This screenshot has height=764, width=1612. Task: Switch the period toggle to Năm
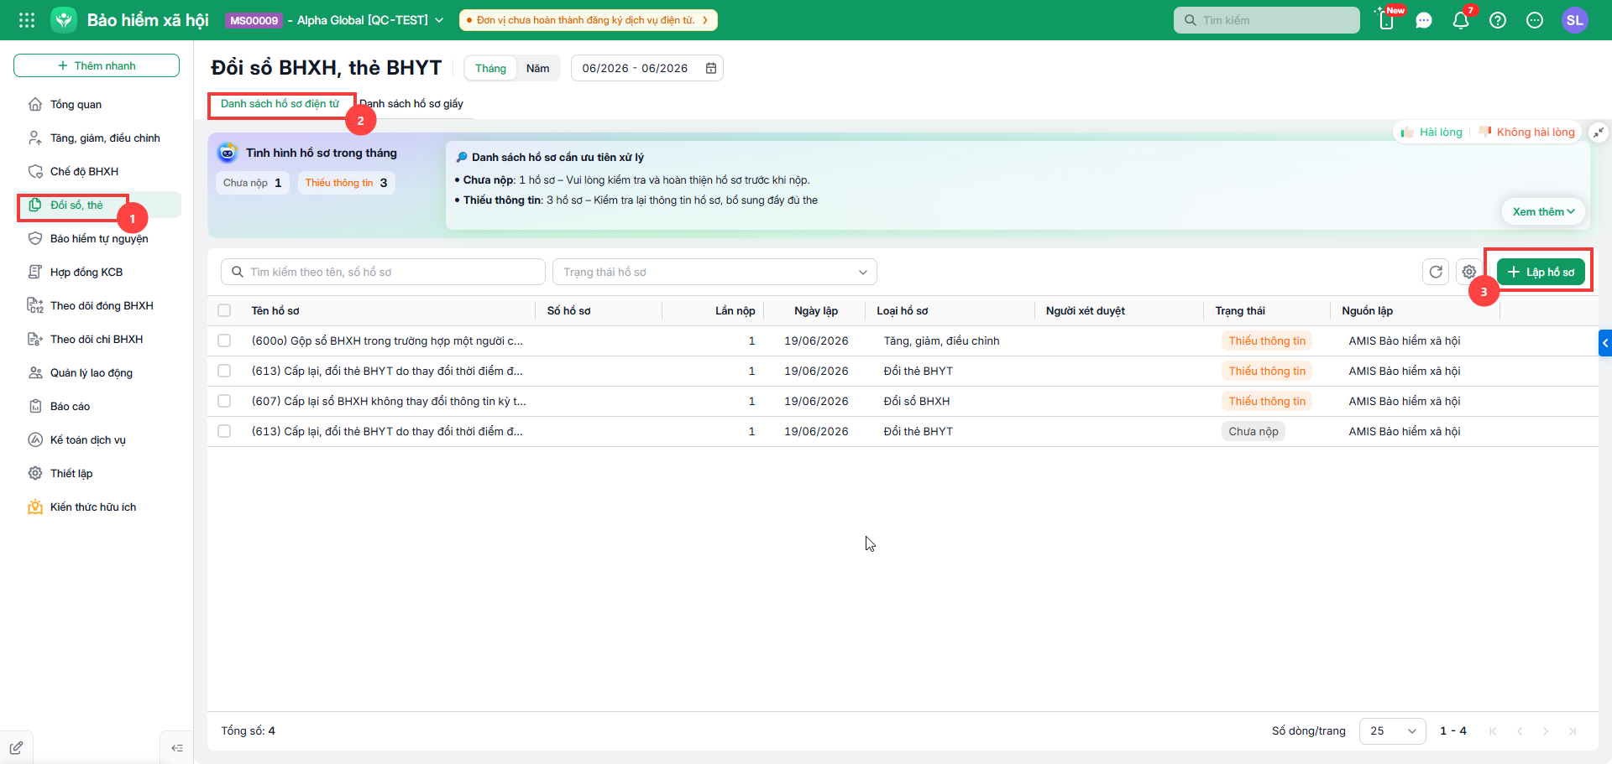coord(538,68)
